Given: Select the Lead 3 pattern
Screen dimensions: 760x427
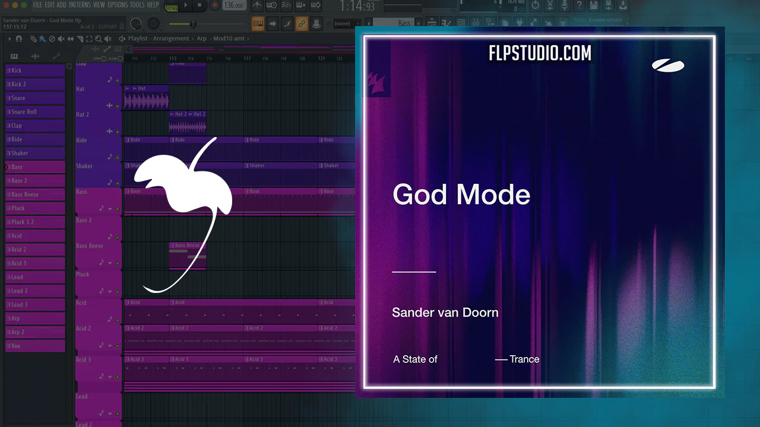Looking at the screenshot, I should pyautogui.click(x=35, y=304).
